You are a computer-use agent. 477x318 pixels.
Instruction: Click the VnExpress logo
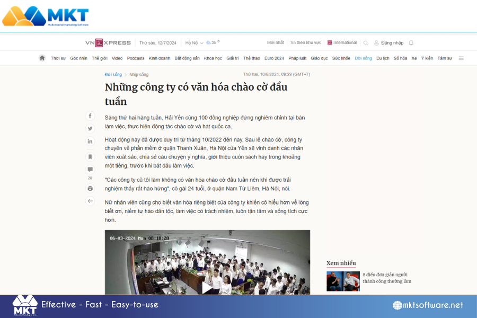[x=108, y=42]
